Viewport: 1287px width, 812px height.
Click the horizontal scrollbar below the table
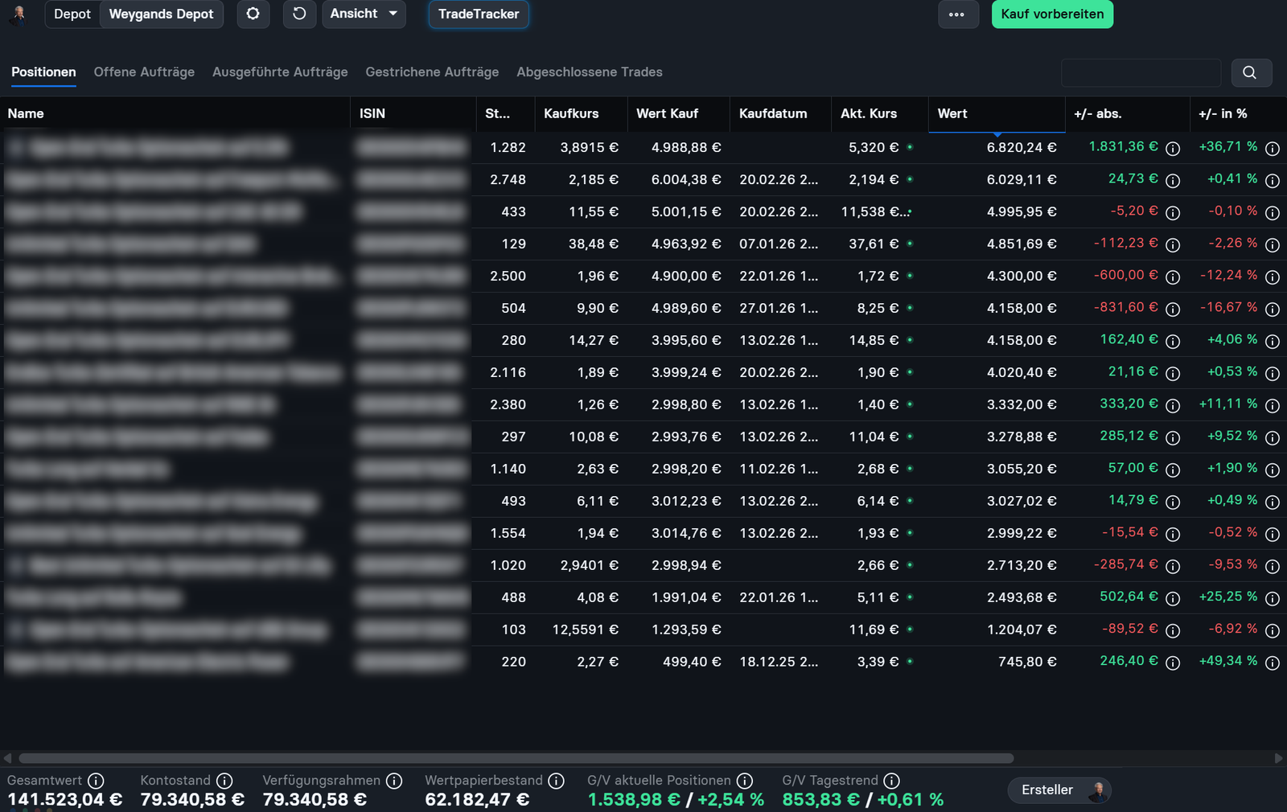515,758
